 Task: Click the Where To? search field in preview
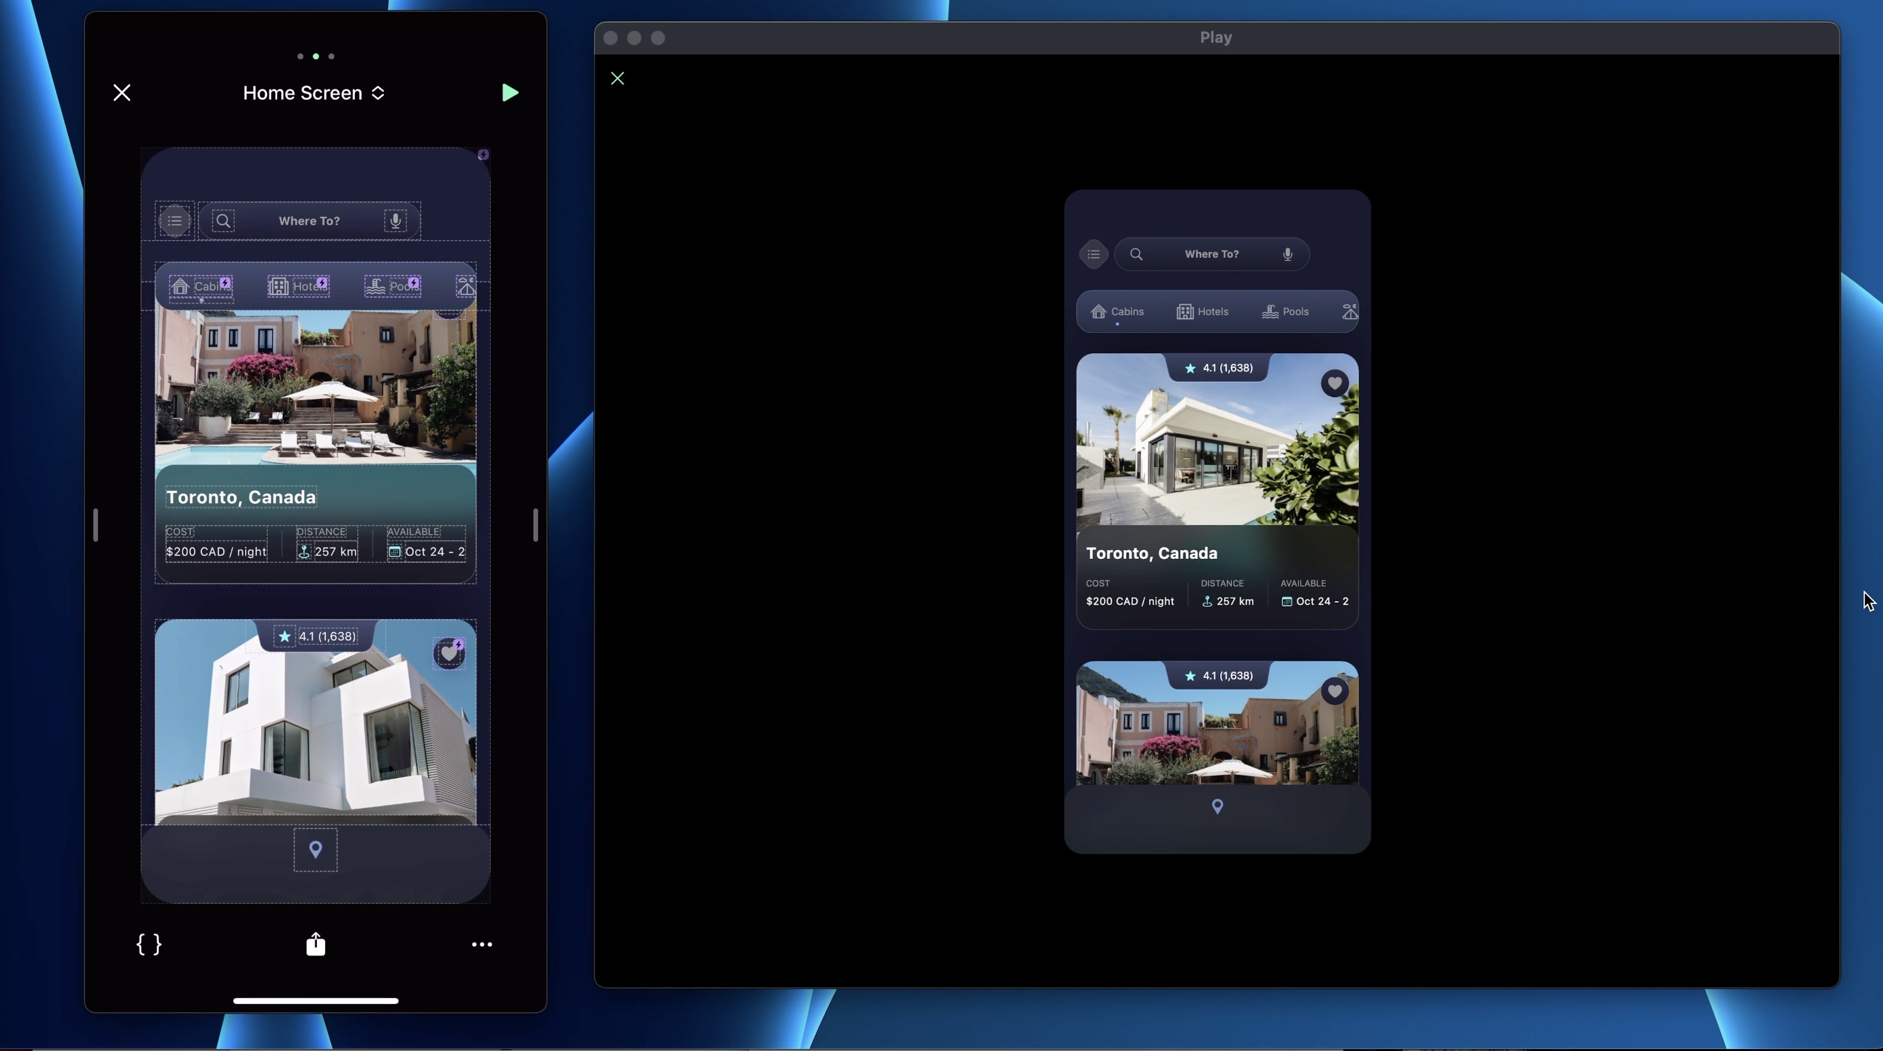point(1211,254)
